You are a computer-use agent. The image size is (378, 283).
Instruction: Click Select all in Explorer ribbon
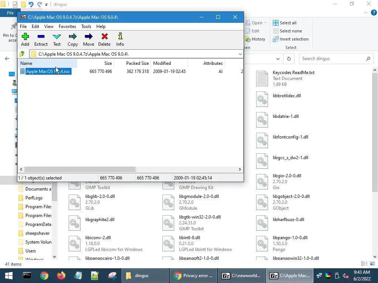285,23
